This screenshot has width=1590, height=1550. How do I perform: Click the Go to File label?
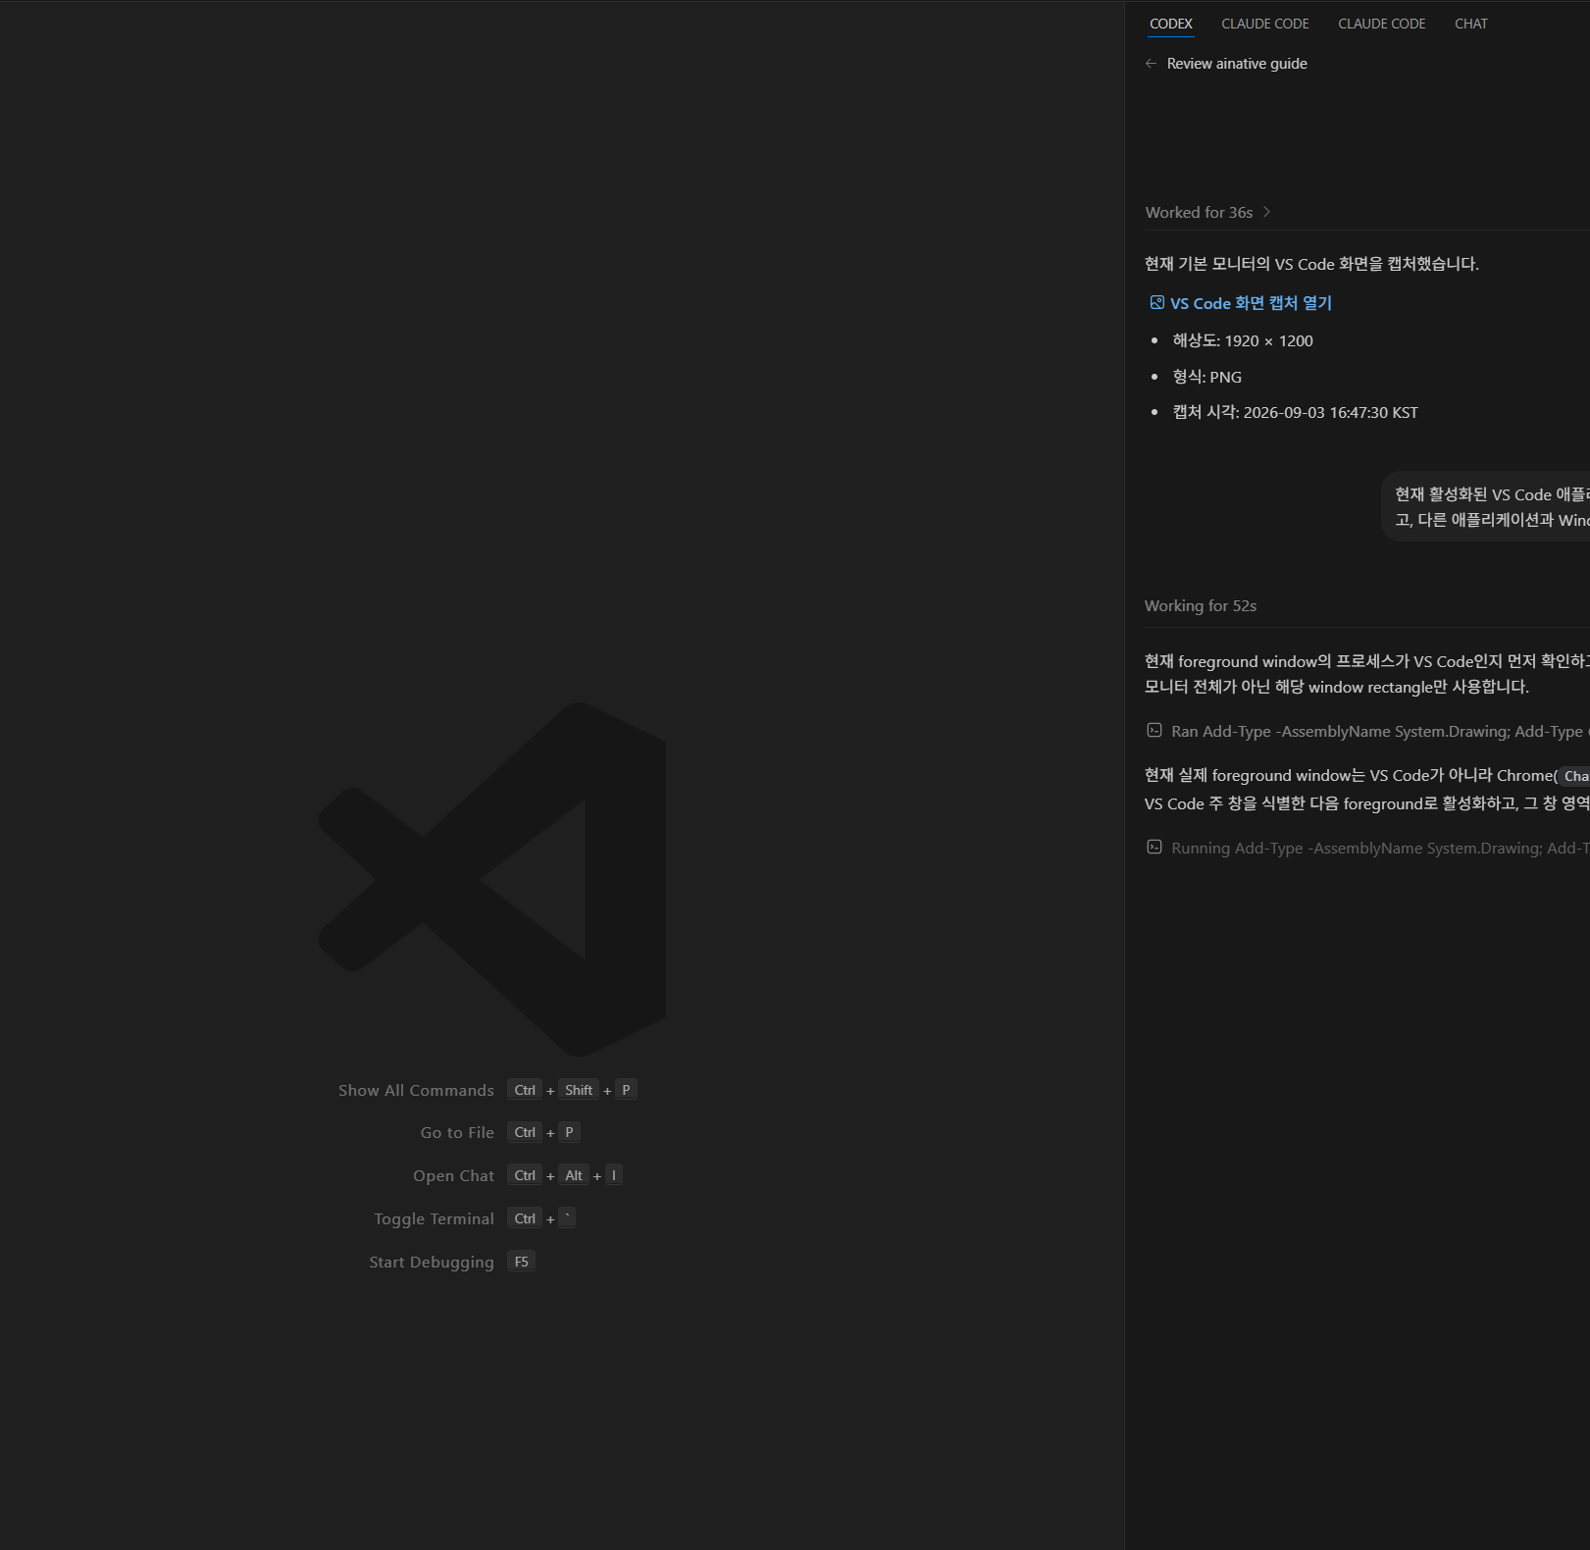coord(457,1132)
